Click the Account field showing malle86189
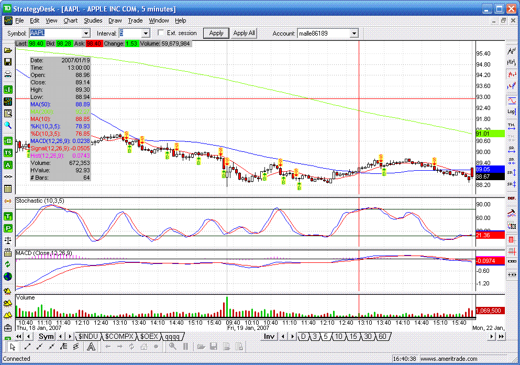520x365 pixels. tap(324, 33)
